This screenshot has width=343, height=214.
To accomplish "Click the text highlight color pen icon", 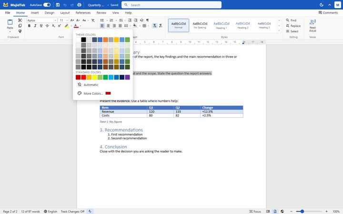I will [x=67, y=26].
